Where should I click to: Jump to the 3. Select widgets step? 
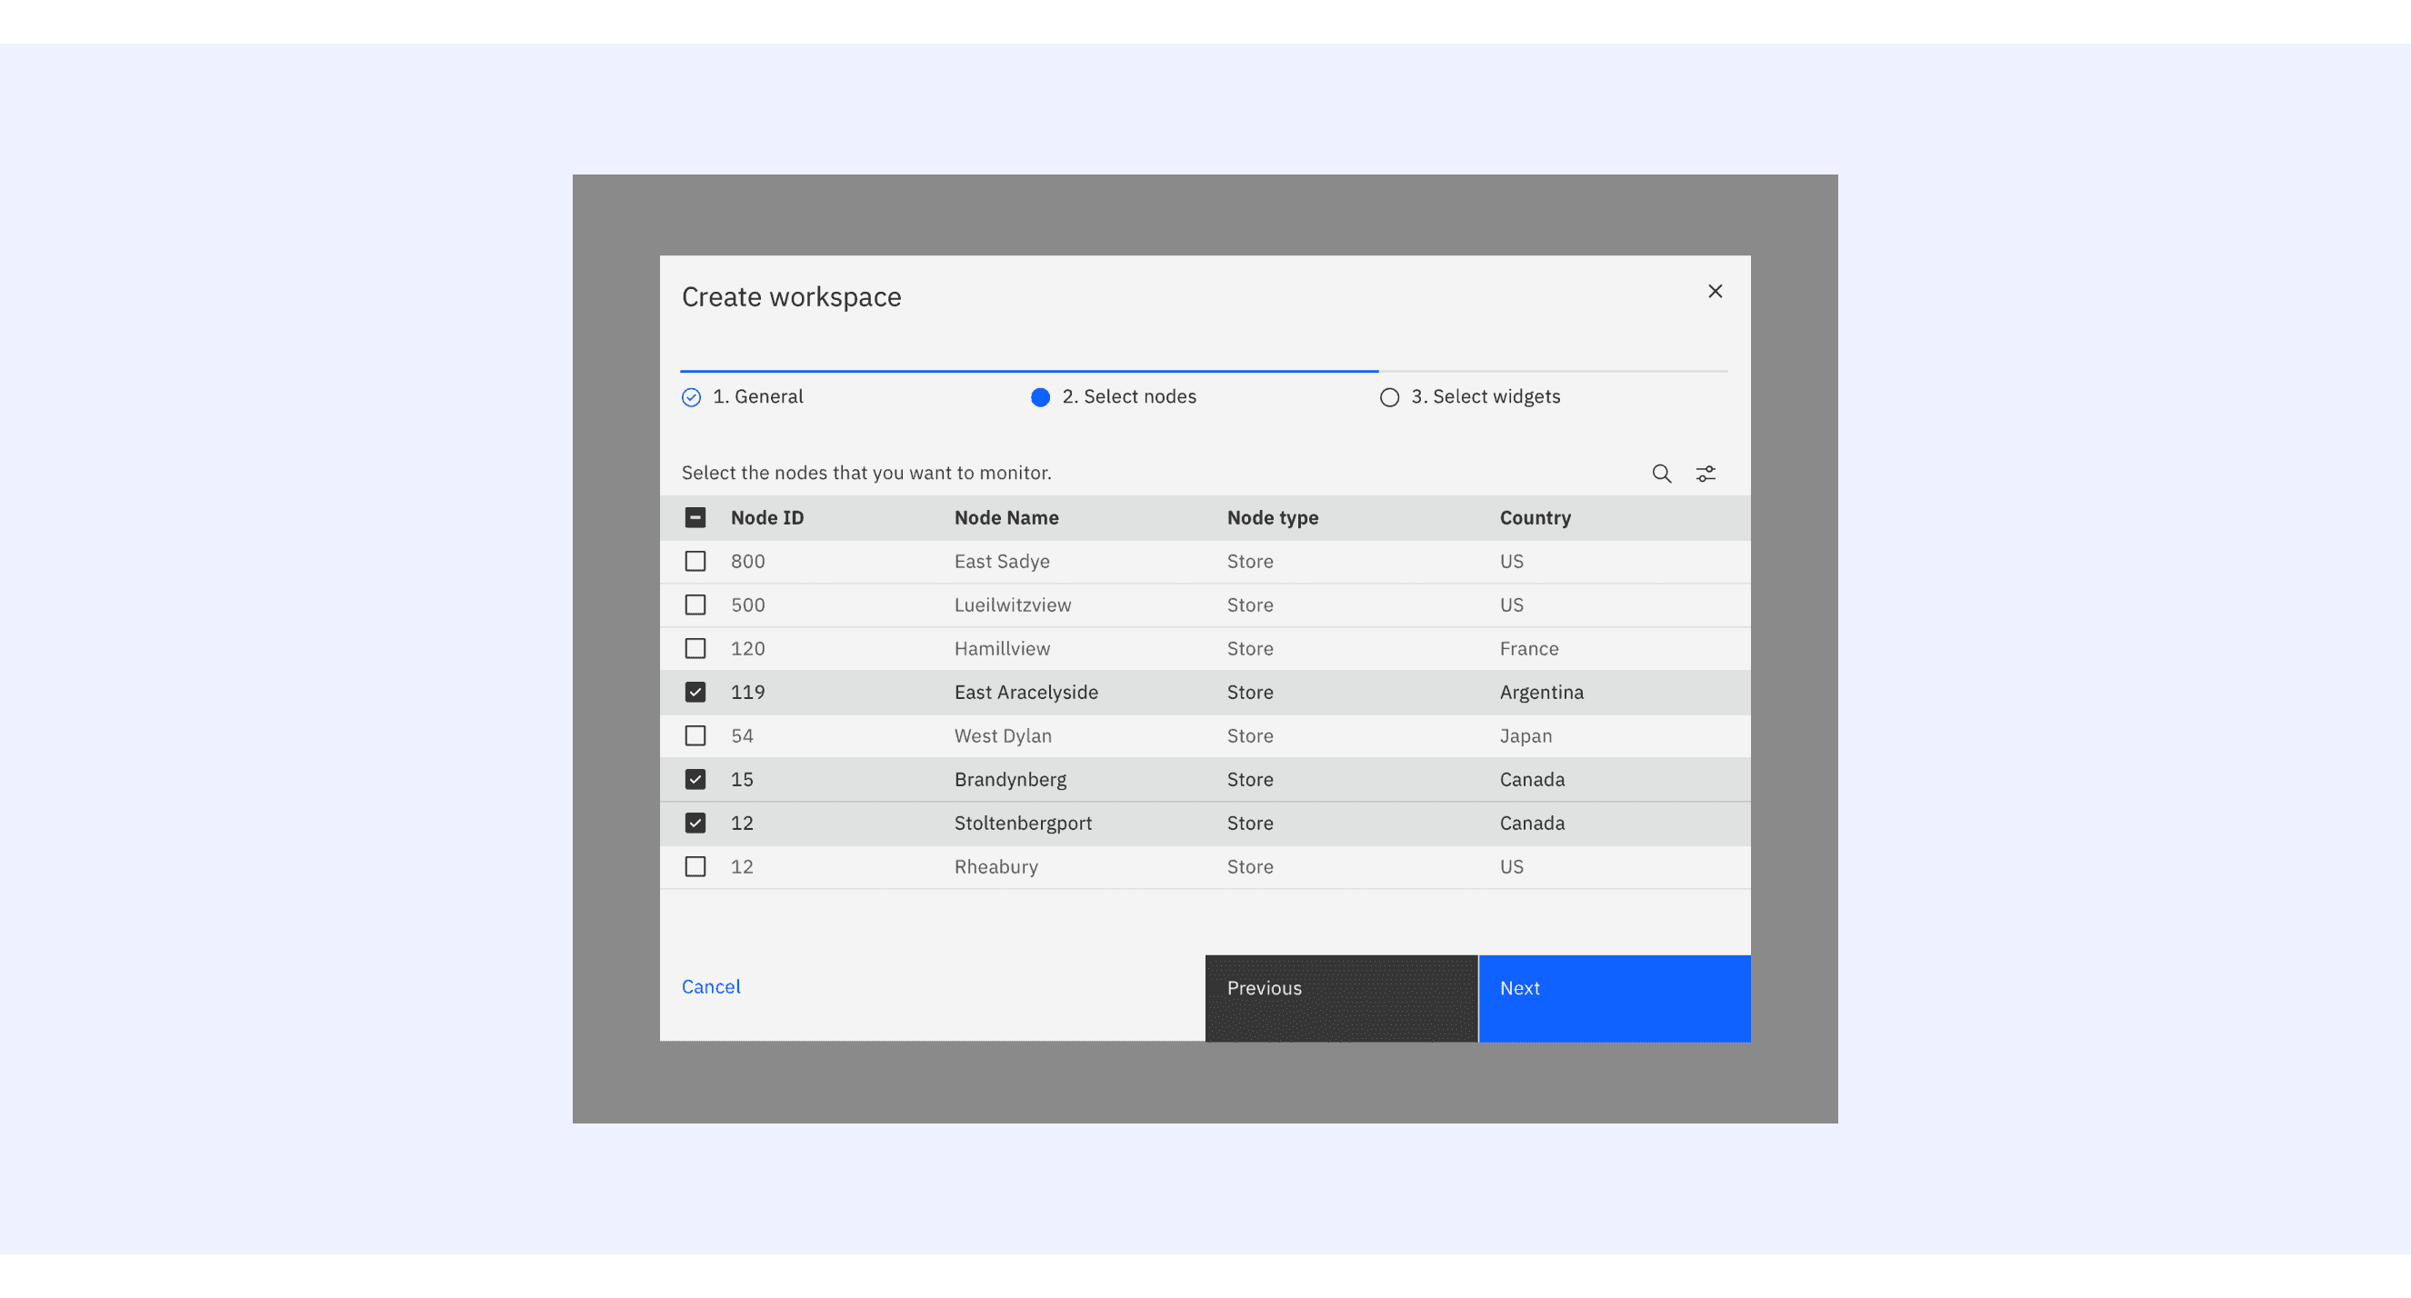1486,397
